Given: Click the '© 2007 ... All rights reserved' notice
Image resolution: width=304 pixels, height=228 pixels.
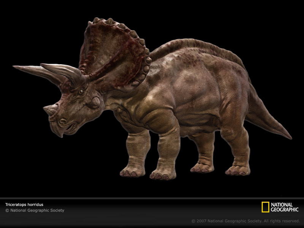Looking at the screenshot, I should coord(245,221).
